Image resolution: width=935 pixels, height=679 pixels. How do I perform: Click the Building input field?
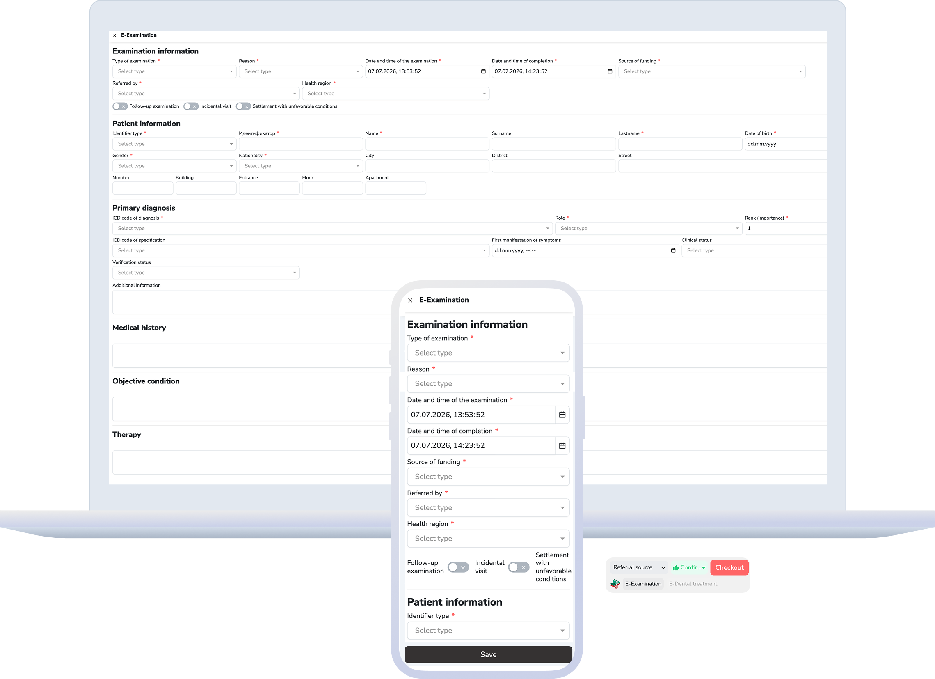[206, 188]
